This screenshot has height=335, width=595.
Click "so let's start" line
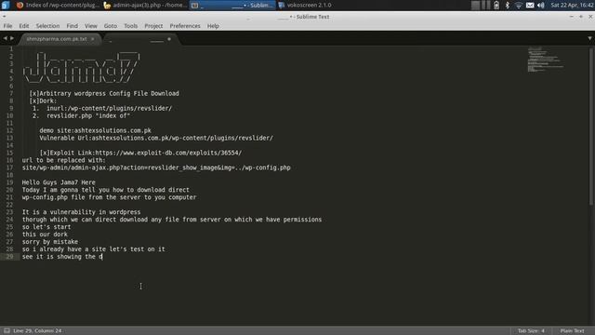46,227
